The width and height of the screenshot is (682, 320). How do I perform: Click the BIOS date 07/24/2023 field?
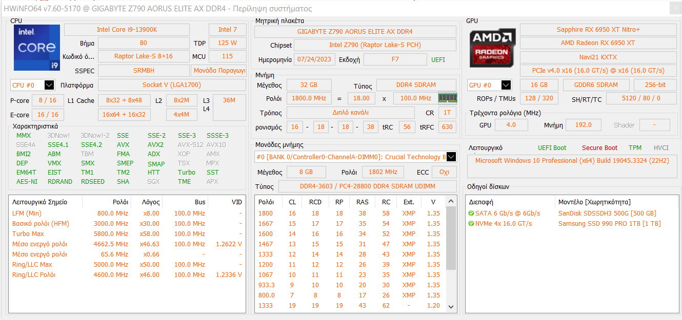[315, 59]
